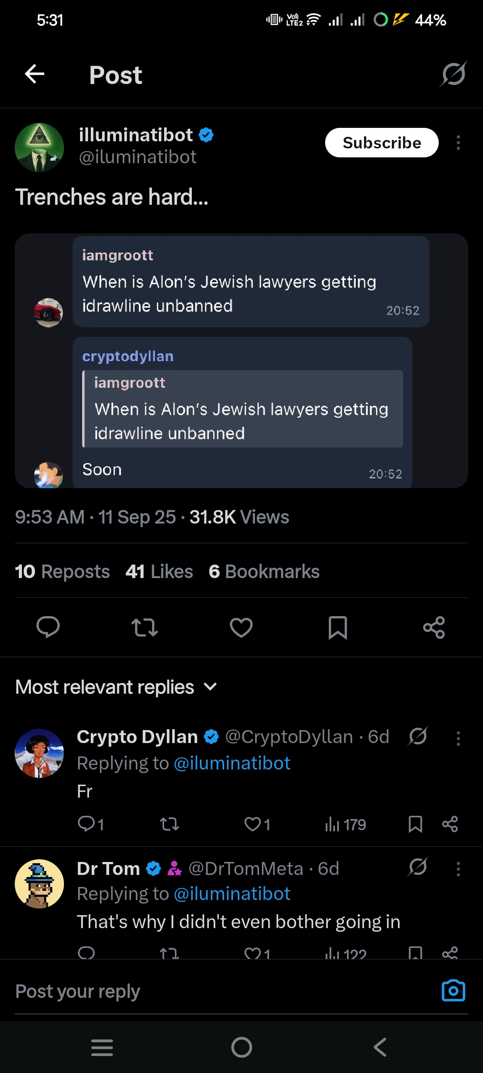View the 41 Likes list
The image size is (483, 1073).
click(x=159, y=571)
